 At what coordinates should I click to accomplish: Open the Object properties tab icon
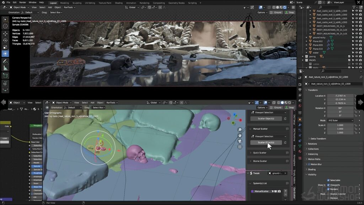(x=300, y=120)
